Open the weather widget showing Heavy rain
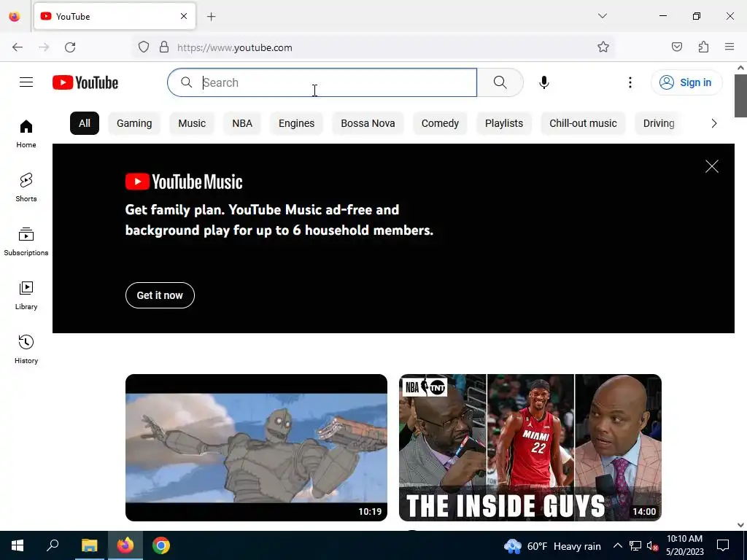This screenshot has height=560, width=747. (x=553, y=545)
